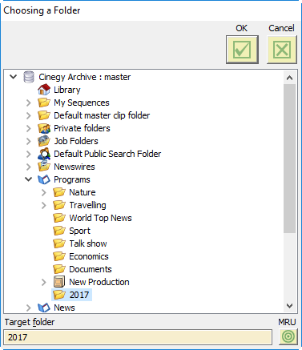Click the Economics folder icon
Image resolution: width=302 pixels, height=350 pixels.
pyautogui.click(x=59, y=256)
